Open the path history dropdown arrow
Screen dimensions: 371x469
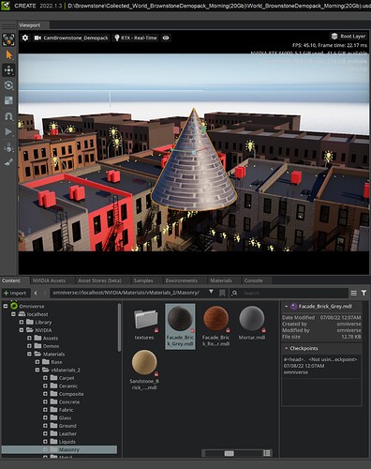point(211,292)
